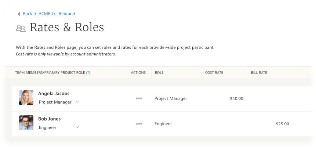Click the $40.00 cost rate for Angela
This screenshot has width=316, height=148.
236,98
